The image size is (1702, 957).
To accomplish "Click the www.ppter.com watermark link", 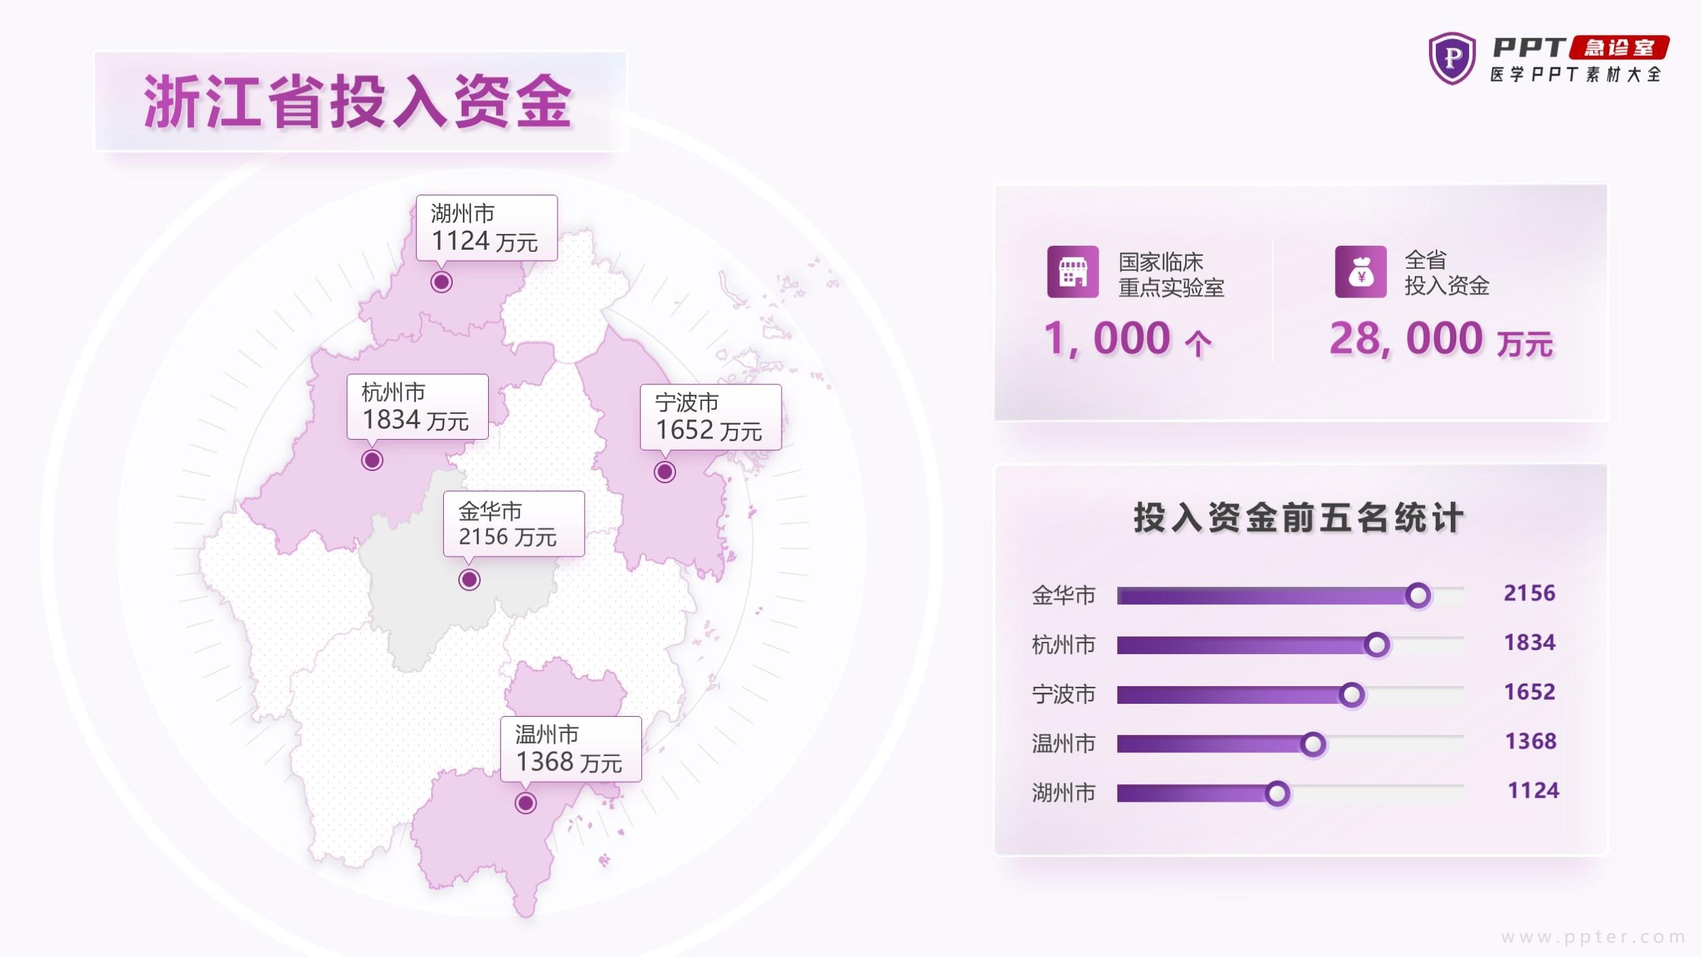I will point(1592,937).
